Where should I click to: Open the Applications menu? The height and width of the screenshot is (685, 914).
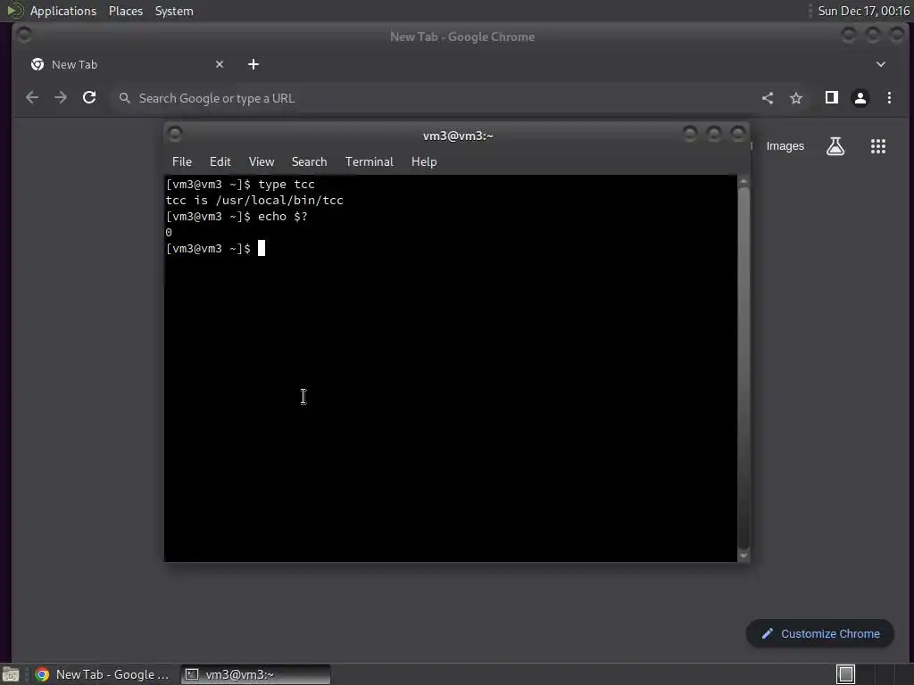[63, 11]
